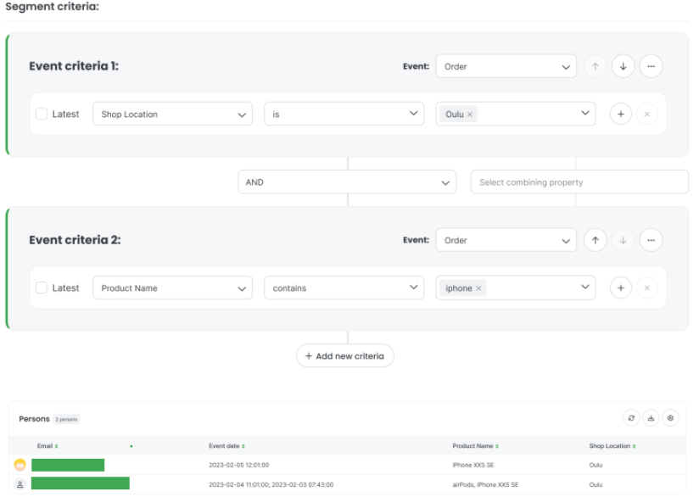Toggle Latest checkbox in Event criteria 1
Screen dimensions: 699x497
click(42, 114)
